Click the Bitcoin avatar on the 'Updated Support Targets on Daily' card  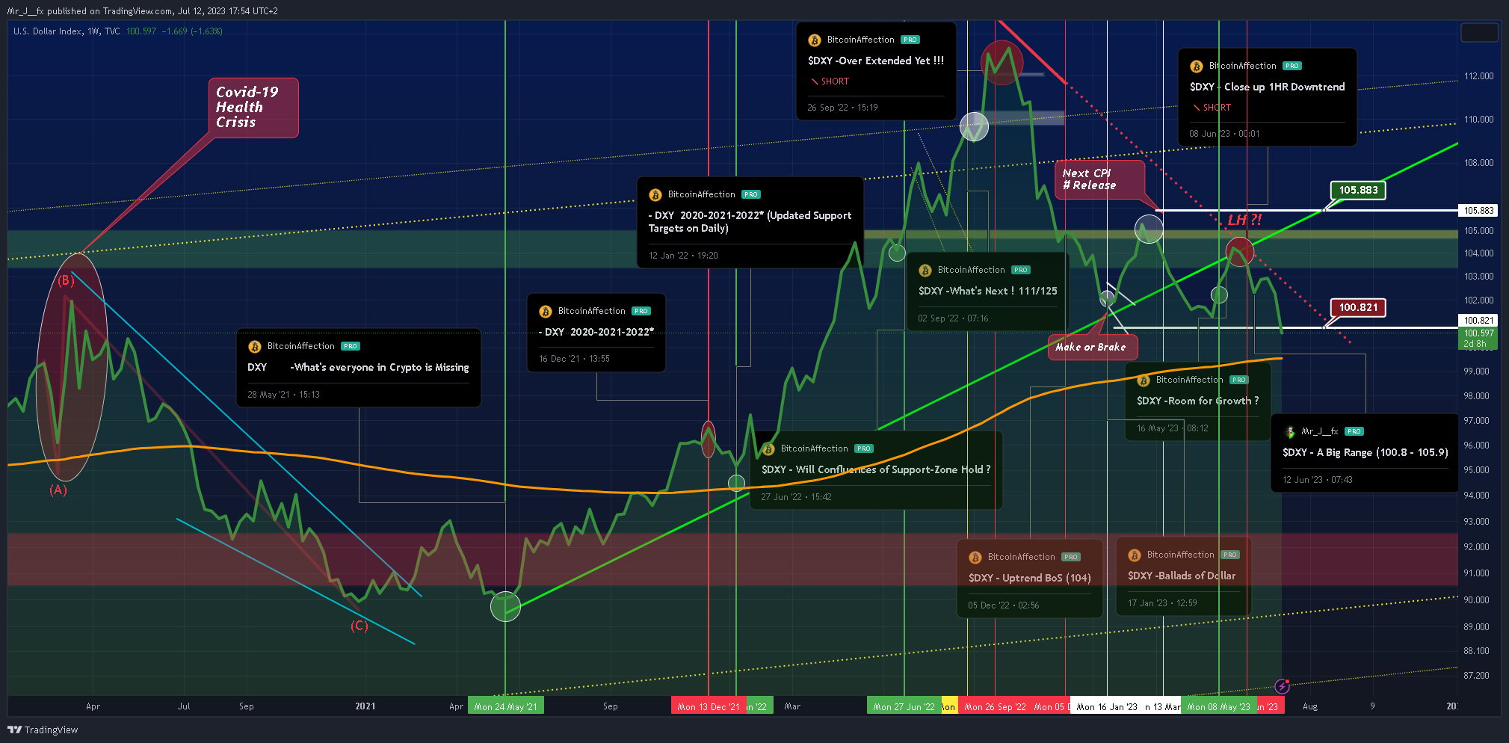pos(655,194)
